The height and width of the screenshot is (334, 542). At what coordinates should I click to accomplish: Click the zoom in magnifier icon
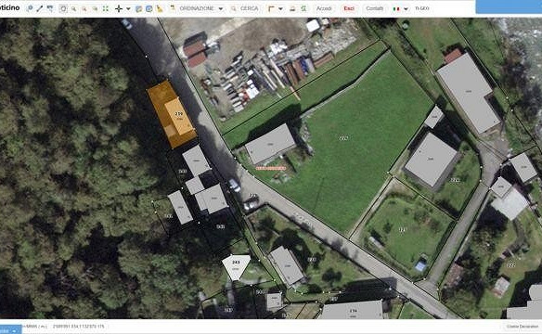click(73, 8)
